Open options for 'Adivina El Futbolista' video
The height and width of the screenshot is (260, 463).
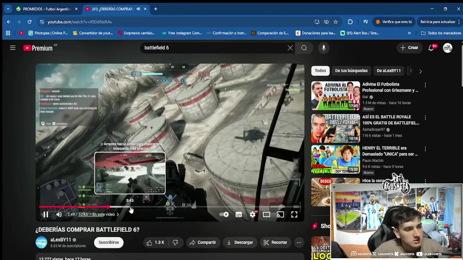tap(425, 85)
